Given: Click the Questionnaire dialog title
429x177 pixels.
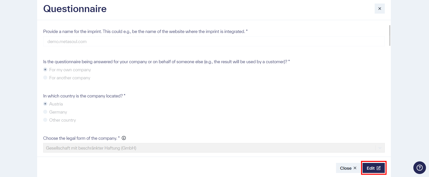Looking at the screenshot, I should pos(75,9).
